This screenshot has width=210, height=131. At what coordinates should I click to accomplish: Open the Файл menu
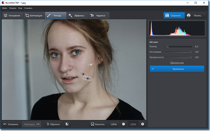pyautogui.click(x=5, y=8)
